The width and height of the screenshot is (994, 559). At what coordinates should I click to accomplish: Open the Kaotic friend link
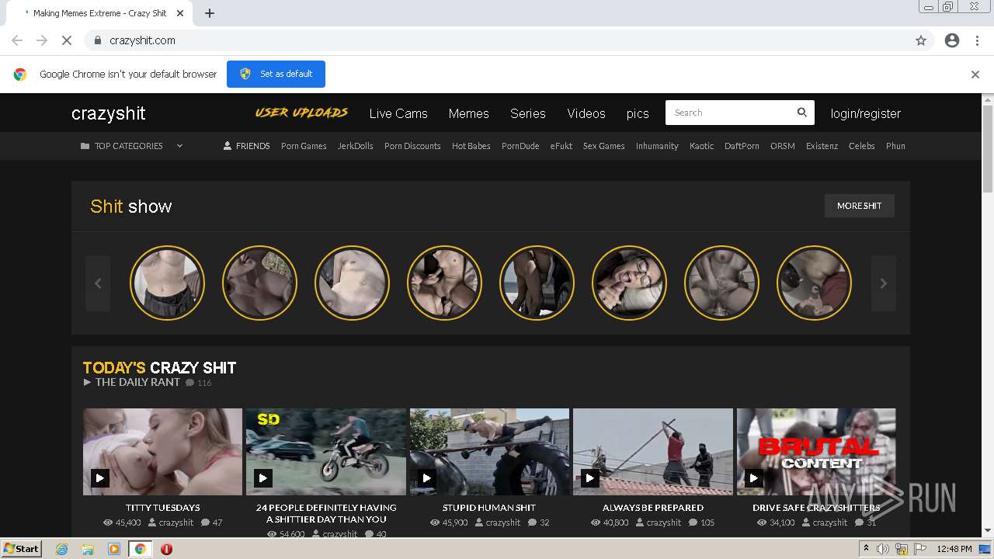701,146
